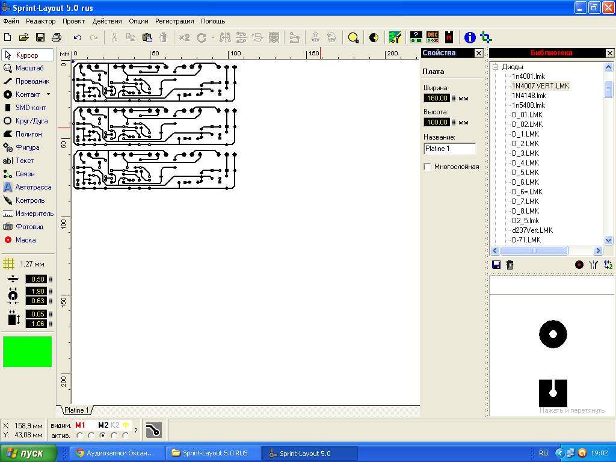Open the Проект menu
Viewport: 616px width, 462px height.
(x=73, y=21)
